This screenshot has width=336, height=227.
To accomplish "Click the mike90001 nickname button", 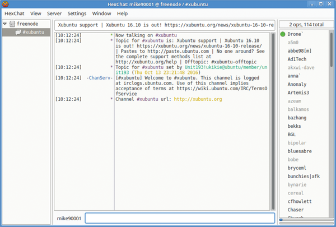I will pos(69,219).
